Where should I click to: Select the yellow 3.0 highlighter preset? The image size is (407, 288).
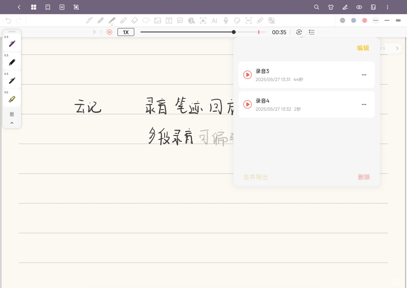coord(12,98)
